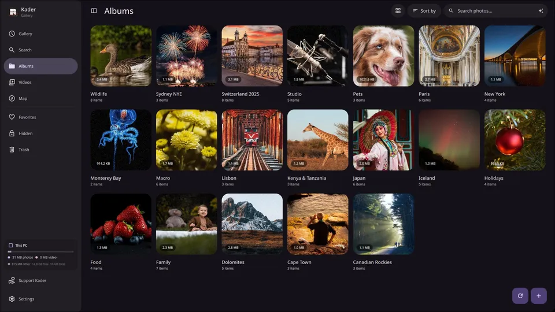The width and height of the screenshot is (555, 312).
Task: Click the "0 MB video" storage label
Action: [x=48, y=258]
